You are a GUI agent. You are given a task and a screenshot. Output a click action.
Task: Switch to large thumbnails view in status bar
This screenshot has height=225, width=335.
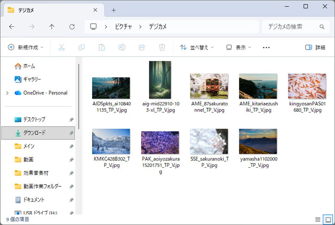pyautogui.click(x=328, y=219)
